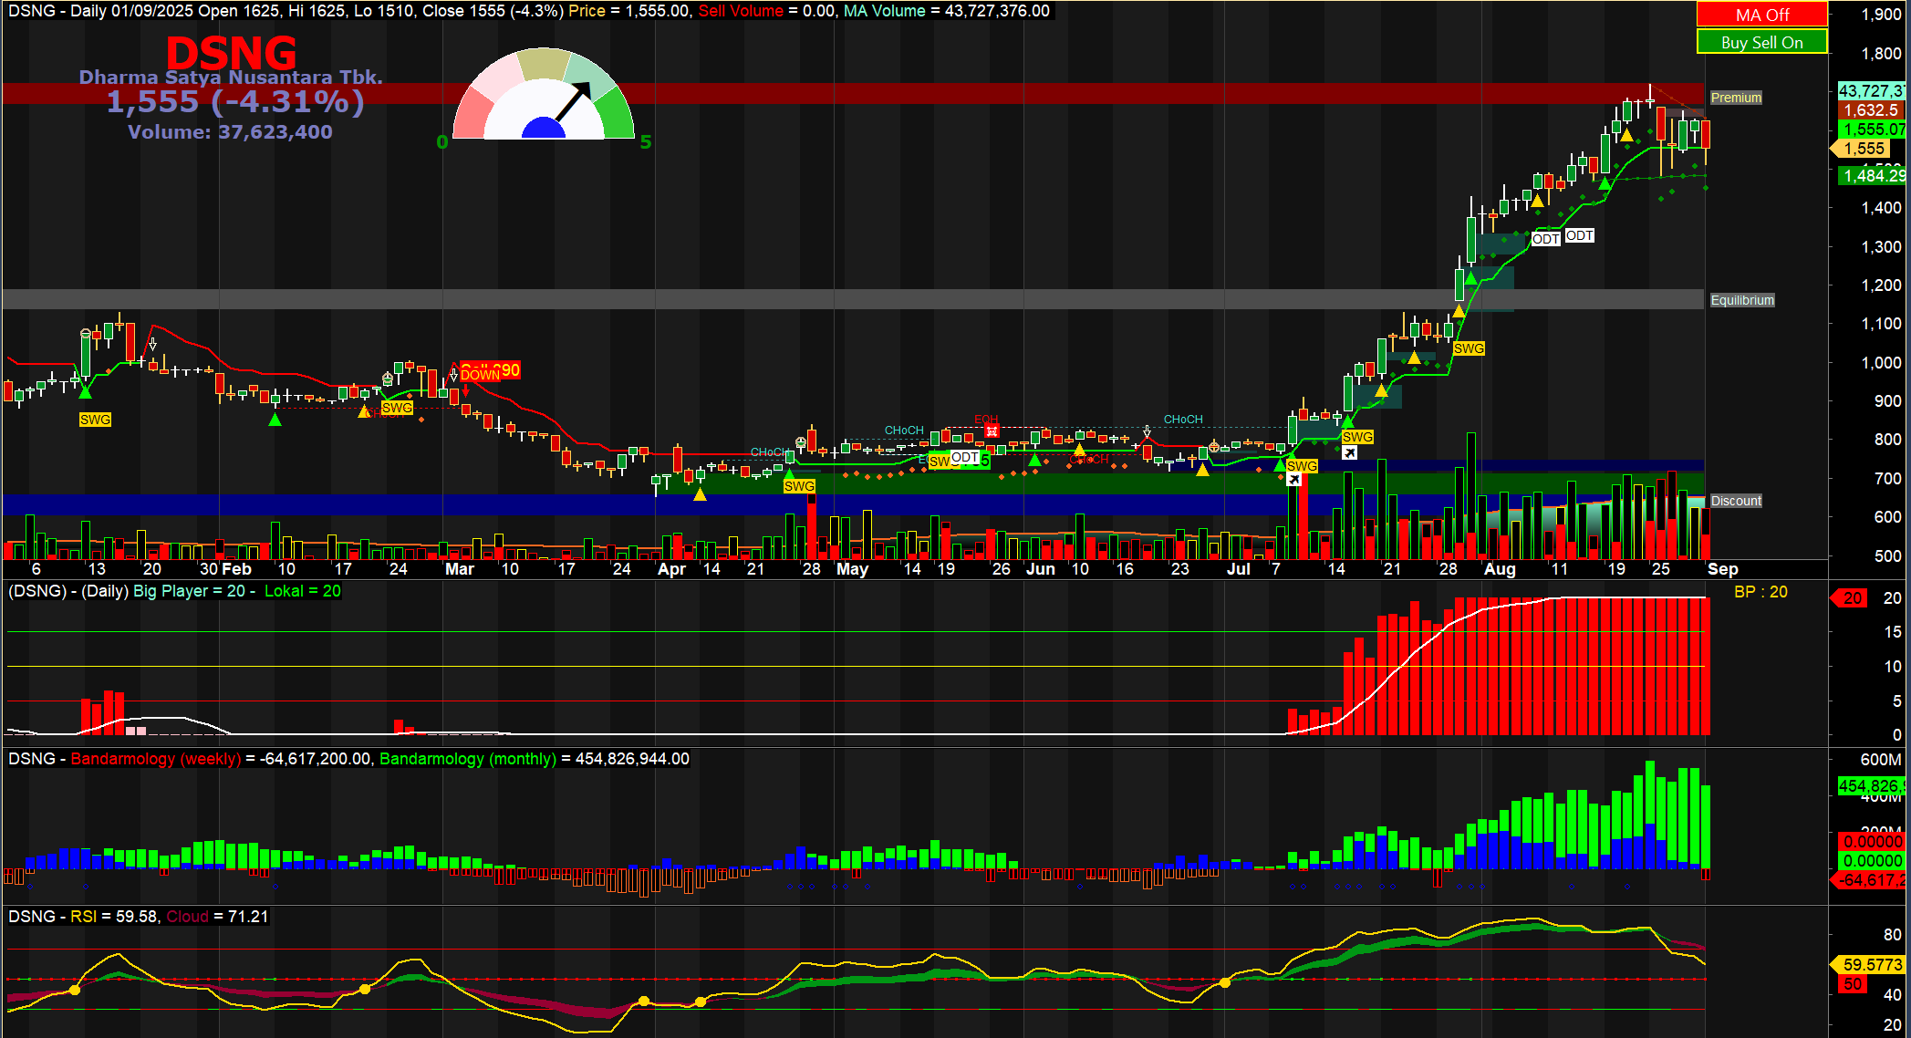Click the Sep label on date axis
The image size is (1911, 1038).
[x=1722, y=569]
